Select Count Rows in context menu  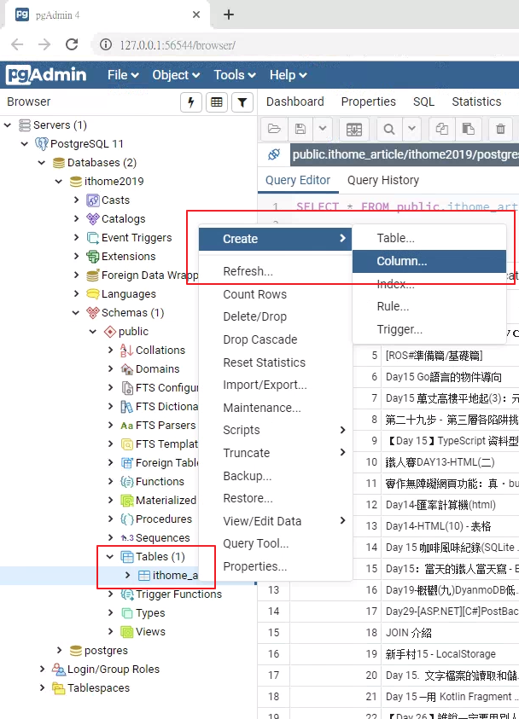coord(276,294)
